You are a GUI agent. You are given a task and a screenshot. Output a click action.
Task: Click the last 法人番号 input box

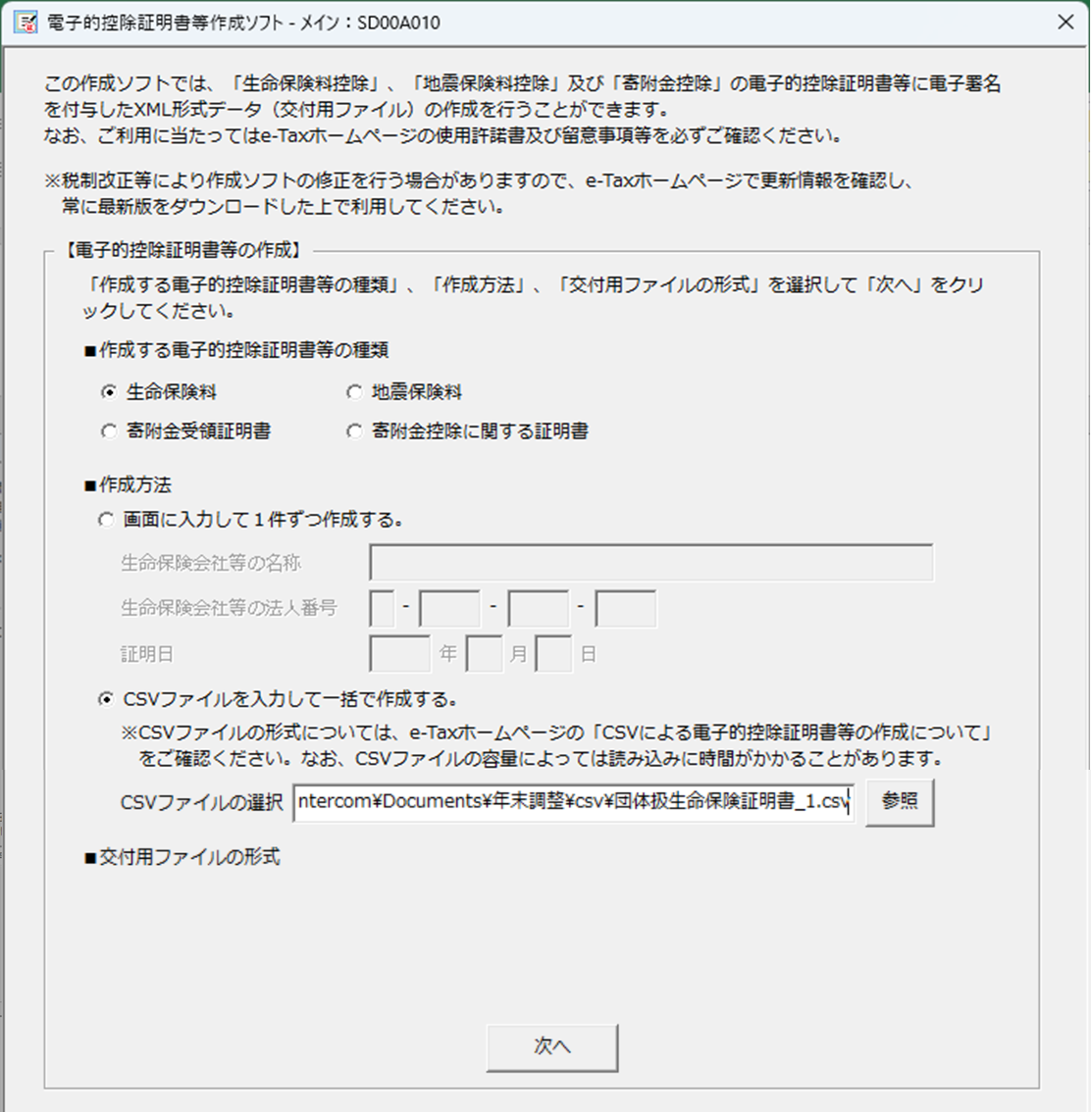(626, 609)
